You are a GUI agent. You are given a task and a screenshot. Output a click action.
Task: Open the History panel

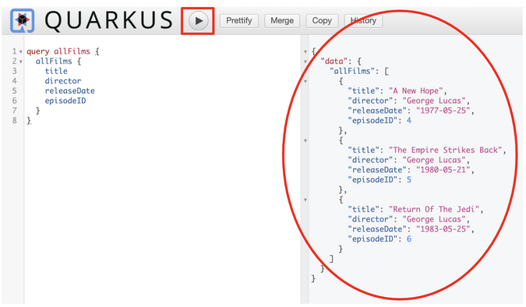pyautogui.click(x=363, y=21)
